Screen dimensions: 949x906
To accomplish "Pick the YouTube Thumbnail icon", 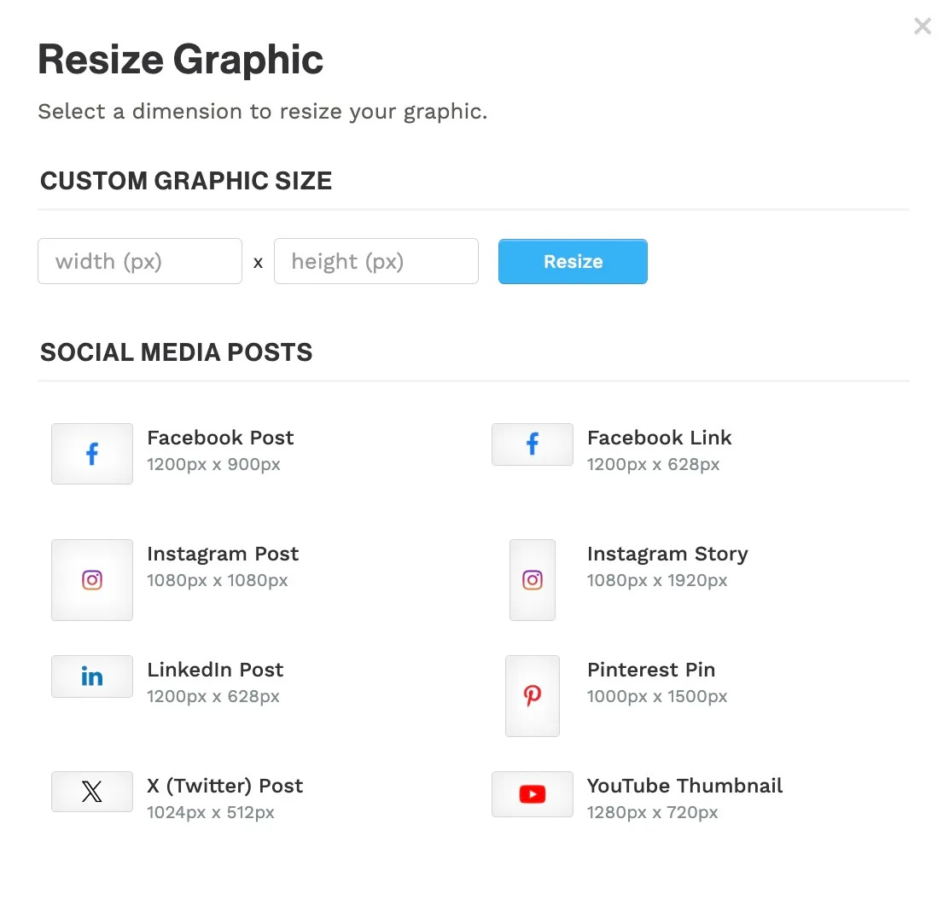I will click(x=533, y=794).
